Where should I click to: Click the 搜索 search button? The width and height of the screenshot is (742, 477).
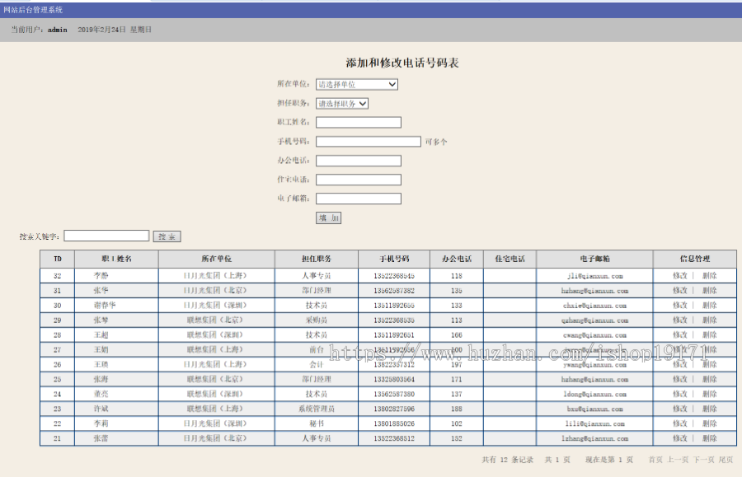pyautogui.click(x=167, y=235)
